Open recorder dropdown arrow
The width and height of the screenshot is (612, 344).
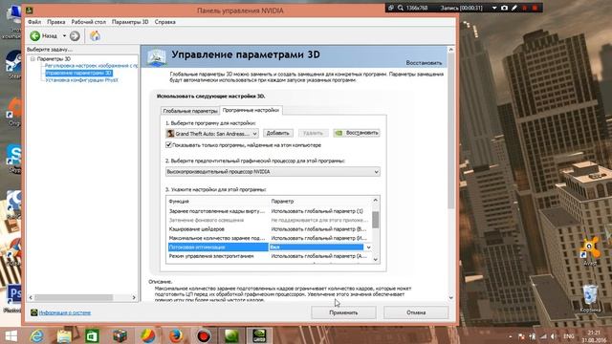(494, 8)
